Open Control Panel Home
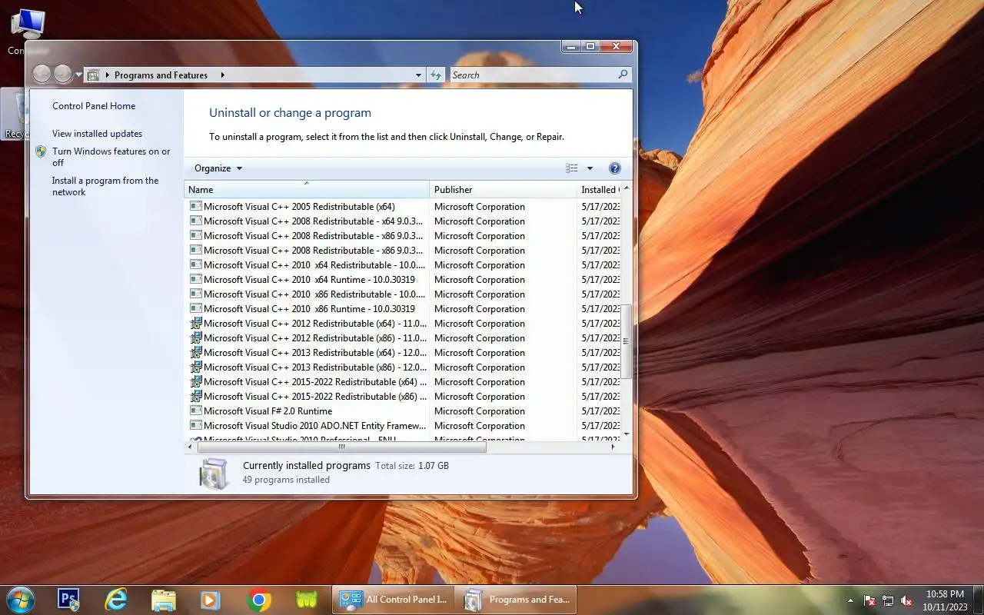The height and width of the screenshot is (615, 984). click(94, 106)
